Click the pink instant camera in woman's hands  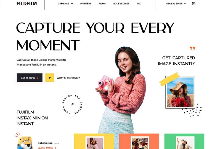105,83
